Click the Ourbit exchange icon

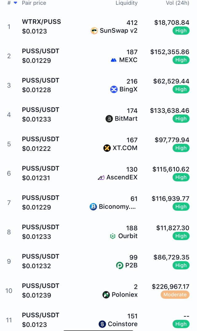click(113, 236)
